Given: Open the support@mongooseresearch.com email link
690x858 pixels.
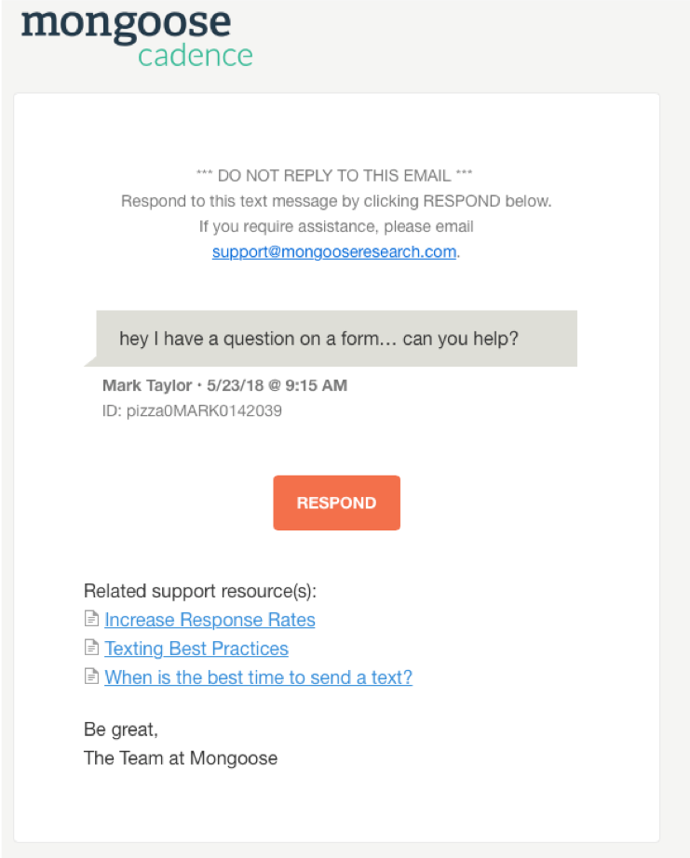Looking at the screenshot, I should click(334, 252).
